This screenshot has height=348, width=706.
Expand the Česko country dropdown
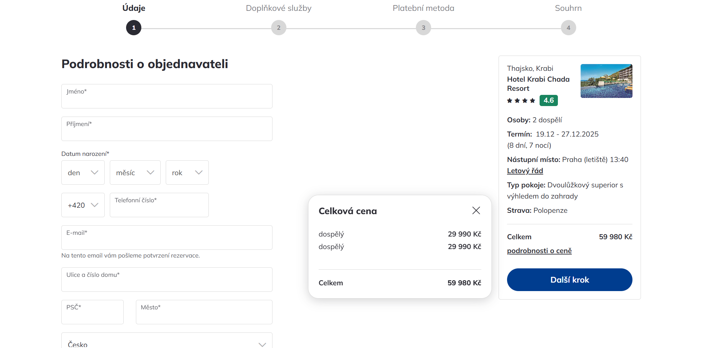pyautogui.click(x=167, y=343)
